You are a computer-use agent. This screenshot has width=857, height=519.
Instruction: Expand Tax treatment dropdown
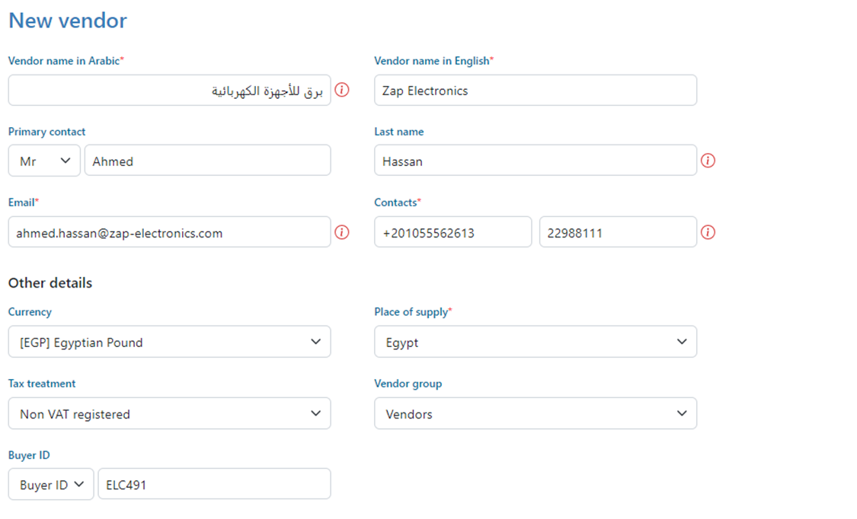click(x=169, y=413)
